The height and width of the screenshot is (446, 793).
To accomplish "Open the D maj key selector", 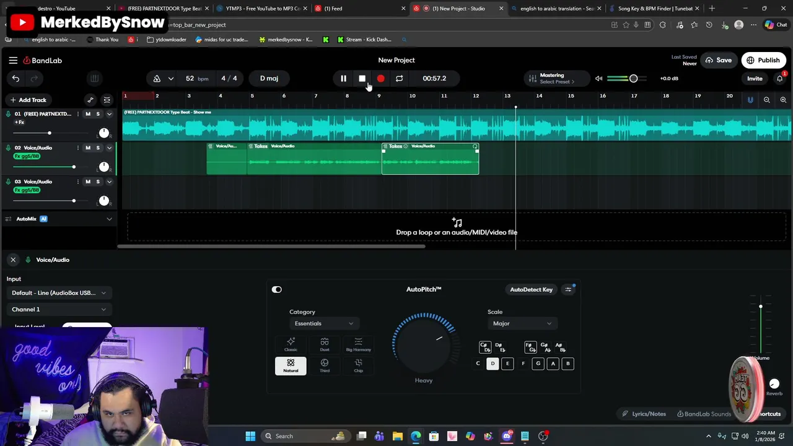I will click(269, 79).
